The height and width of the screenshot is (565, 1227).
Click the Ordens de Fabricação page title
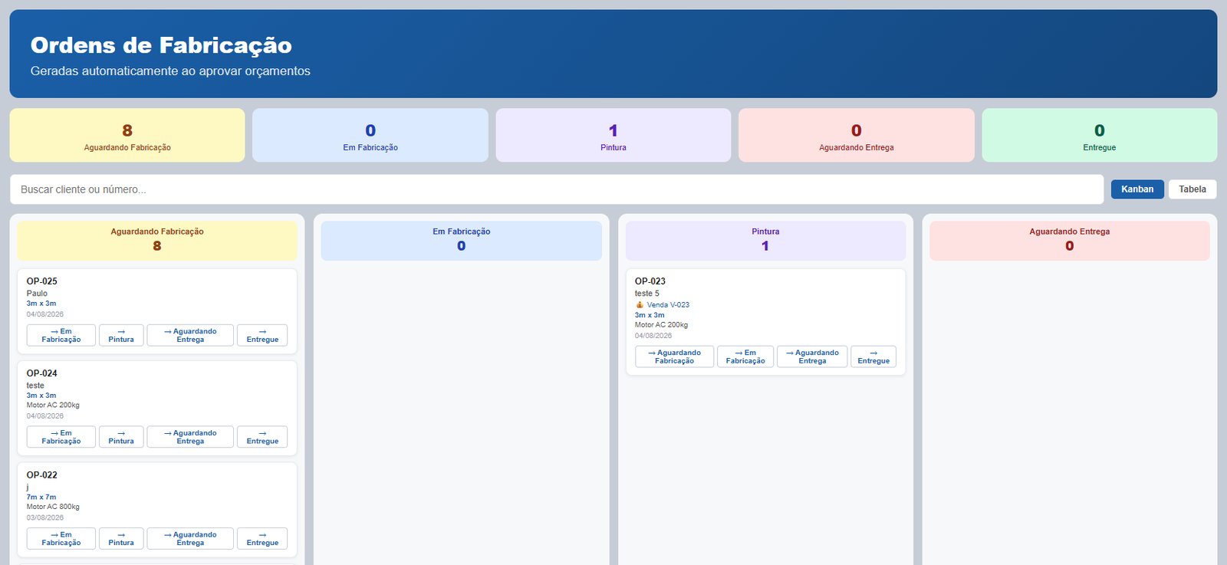[161, 45]
